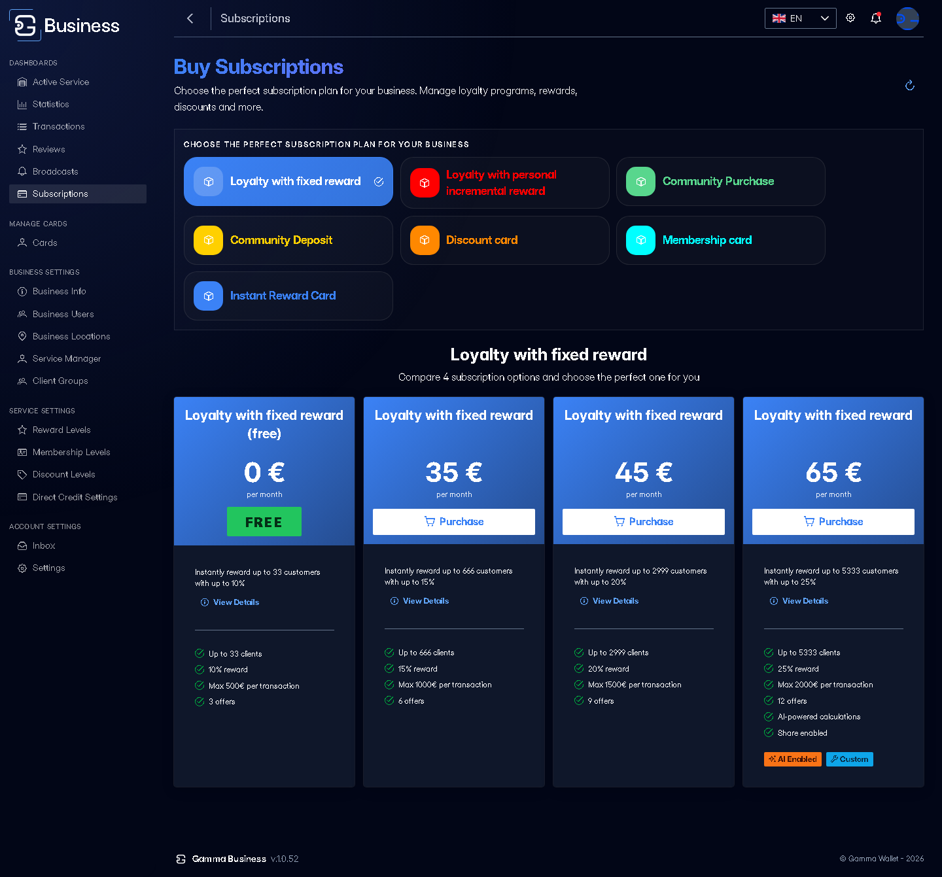
Task: Refresh the subscriptions list
Action: click(910, 86)
